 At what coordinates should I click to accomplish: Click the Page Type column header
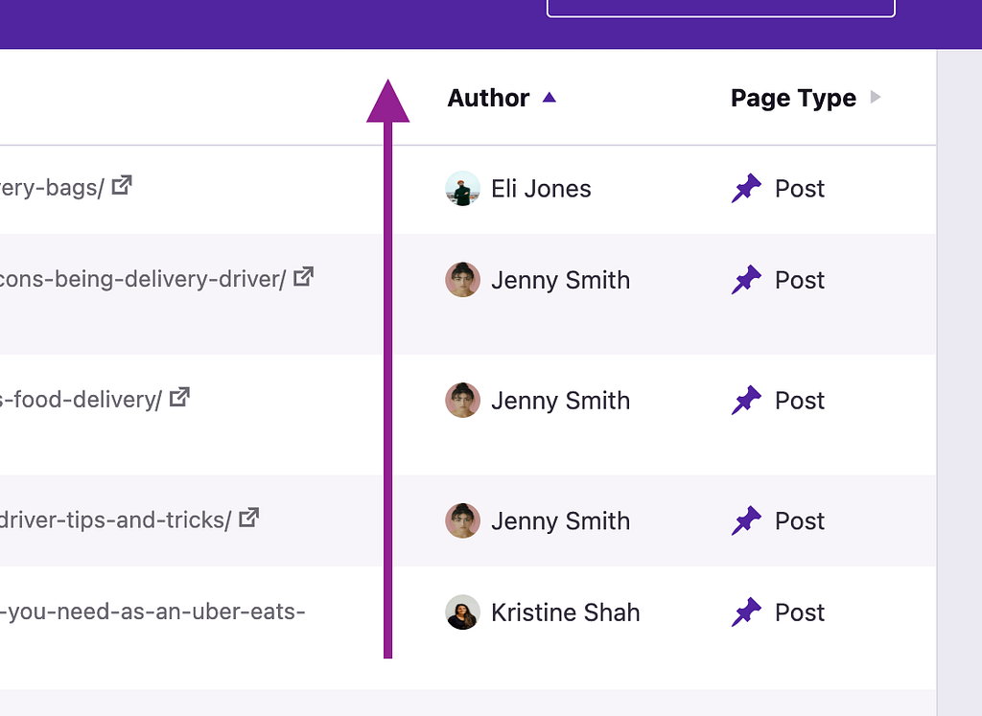[x=793, y=98]
